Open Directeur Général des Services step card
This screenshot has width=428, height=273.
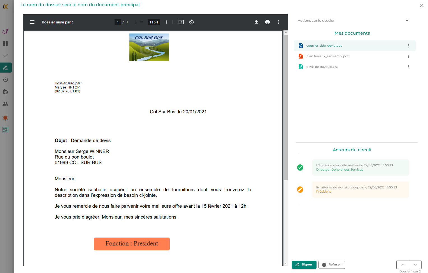360,167
